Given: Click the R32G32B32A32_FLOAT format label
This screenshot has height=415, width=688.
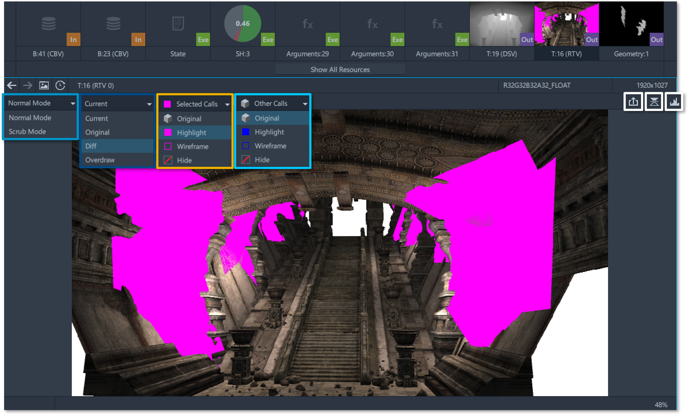Looking at the screenshot, I should (x=537, y=85).
